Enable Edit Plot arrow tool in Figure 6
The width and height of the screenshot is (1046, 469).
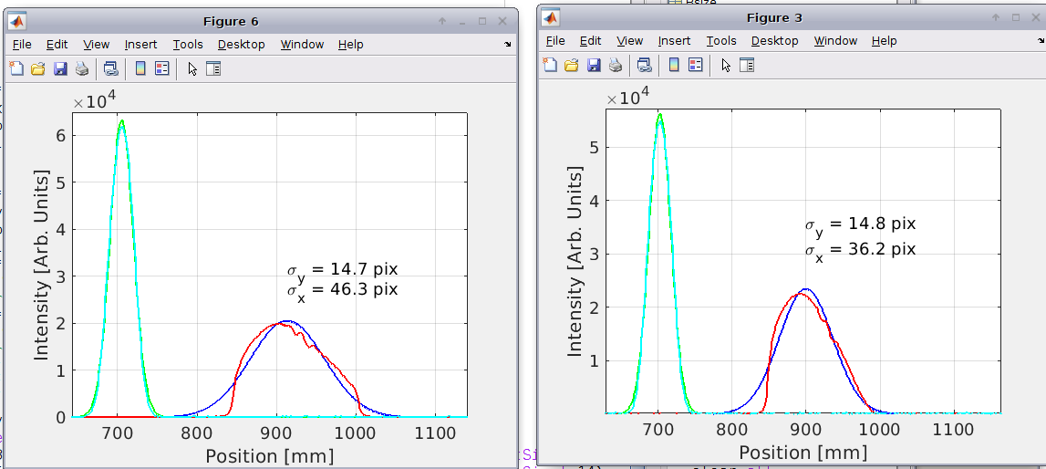tap(192, 68)
